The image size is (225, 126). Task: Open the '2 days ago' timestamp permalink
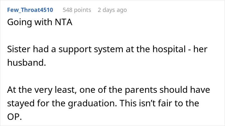(x=112, y=10)
